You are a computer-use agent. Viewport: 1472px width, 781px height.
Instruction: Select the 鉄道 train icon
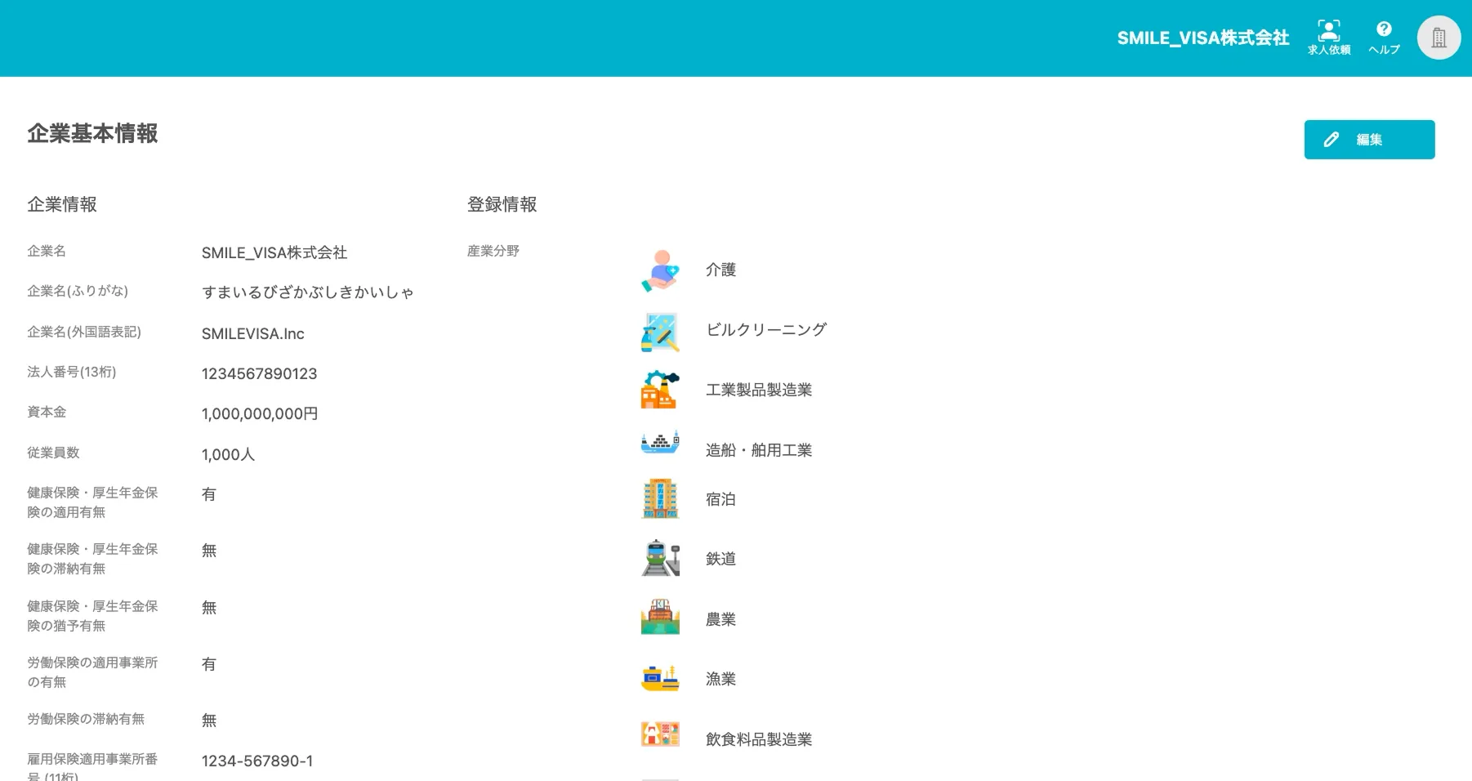pos(659,558)
